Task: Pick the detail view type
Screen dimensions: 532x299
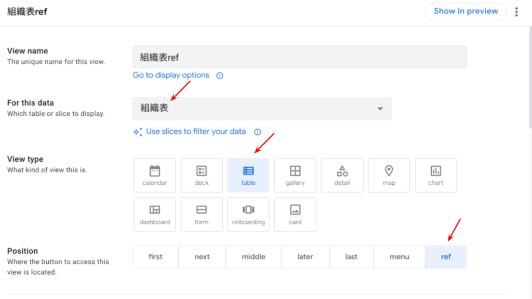Action: point(342,175)
